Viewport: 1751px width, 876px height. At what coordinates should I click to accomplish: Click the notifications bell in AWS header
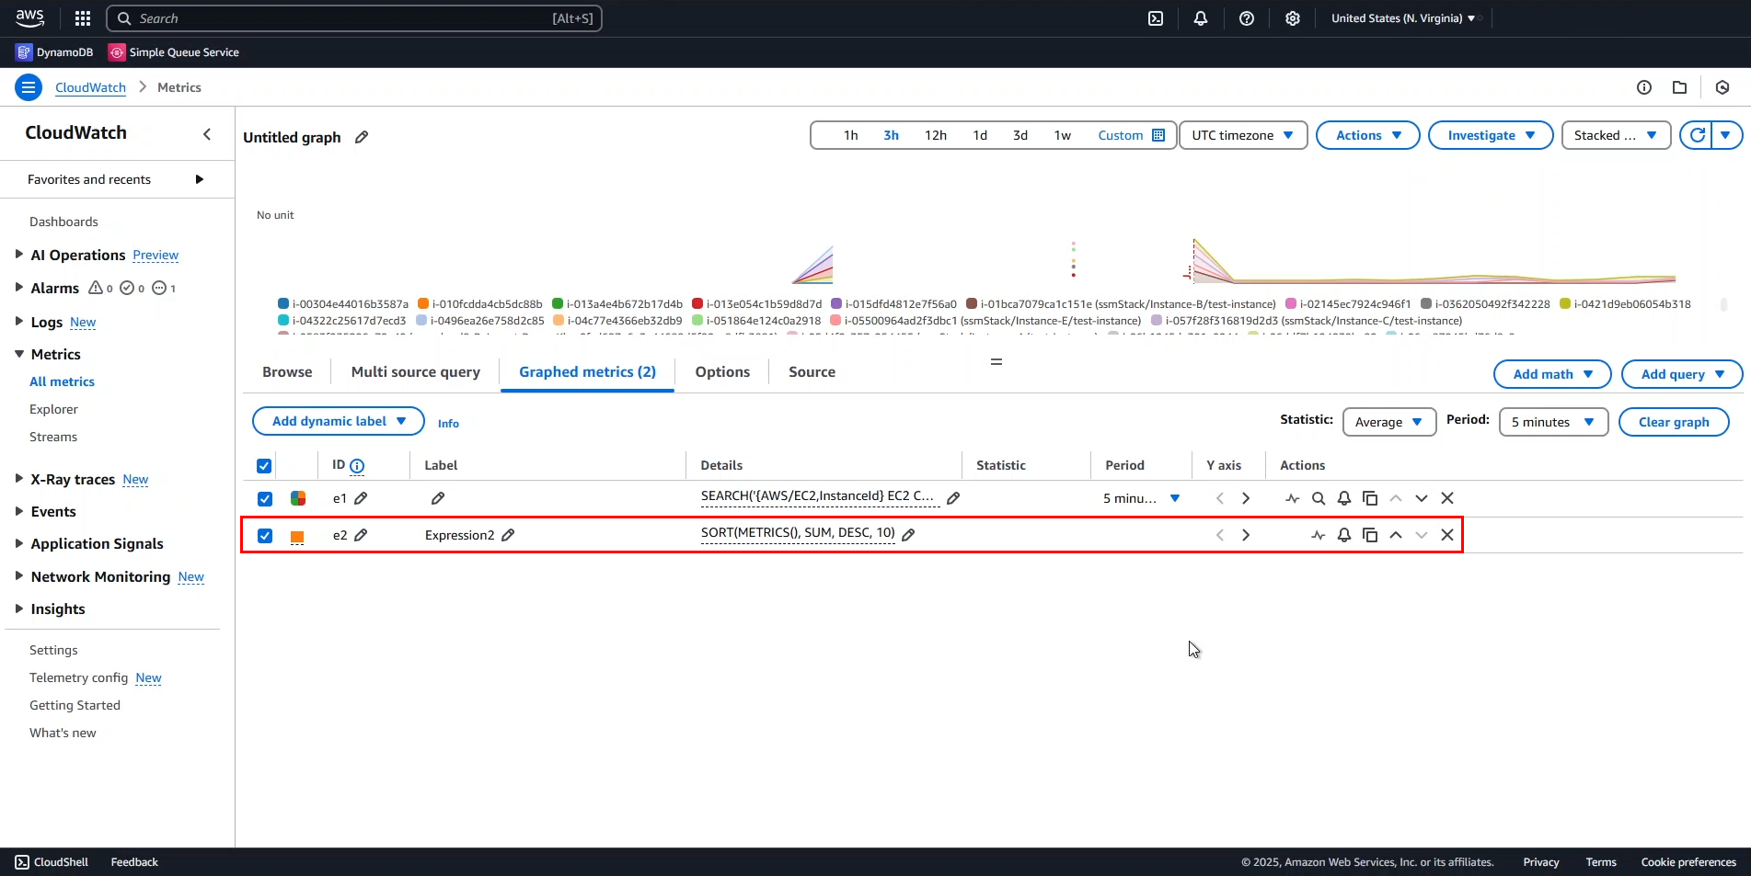click(x=1201, y=18)
